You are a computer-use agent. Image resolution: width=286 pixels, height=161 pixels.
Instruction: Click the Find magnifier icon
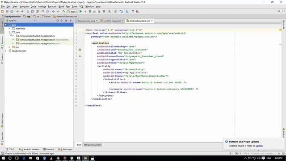(43, 11)
